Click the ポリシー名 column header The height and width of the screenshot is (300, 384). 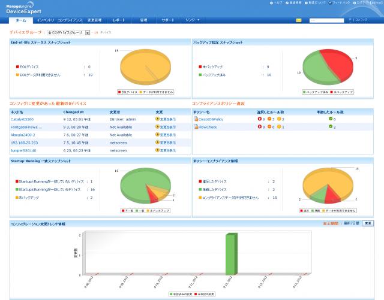click(202, 112)
